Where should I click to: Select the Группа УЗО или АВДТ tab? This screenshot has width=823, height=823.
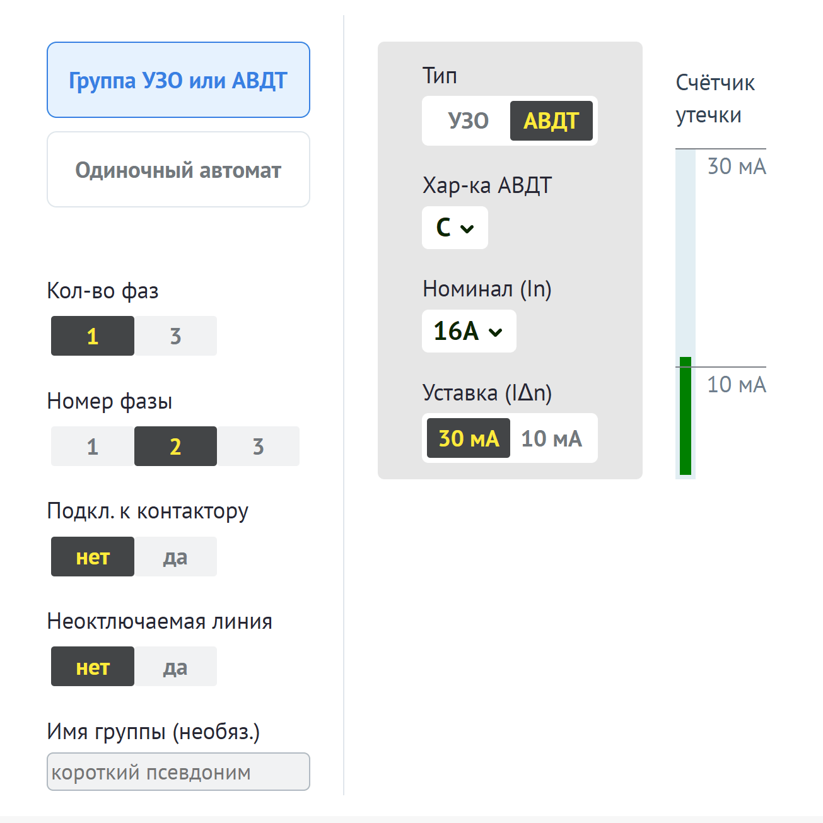coord(178,80)
